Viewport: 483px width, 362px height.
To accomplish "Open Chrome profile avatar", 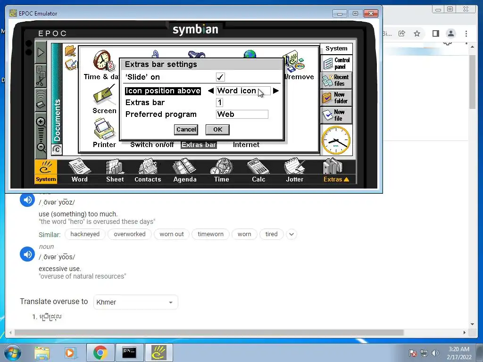I will pos(451,33).
